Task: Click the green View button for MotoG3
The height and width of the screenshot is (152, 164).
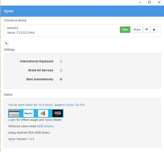Action: click(x=125, y=30)
